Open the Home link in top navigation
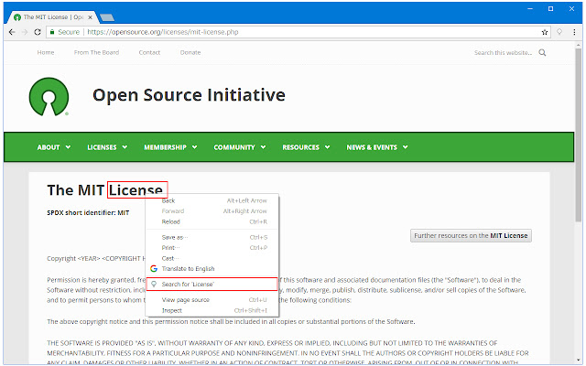Screen dimensions: 586x366 (46, 53)
